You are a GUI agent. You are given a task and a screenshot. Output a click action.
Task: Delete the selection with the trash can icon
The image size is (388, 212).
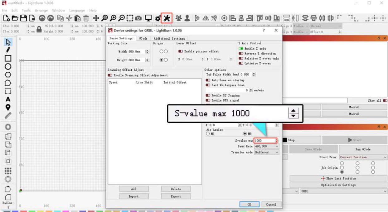coord(86,18)
